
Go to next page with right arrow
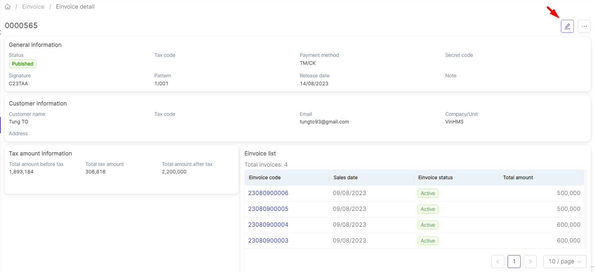point(530,262)
